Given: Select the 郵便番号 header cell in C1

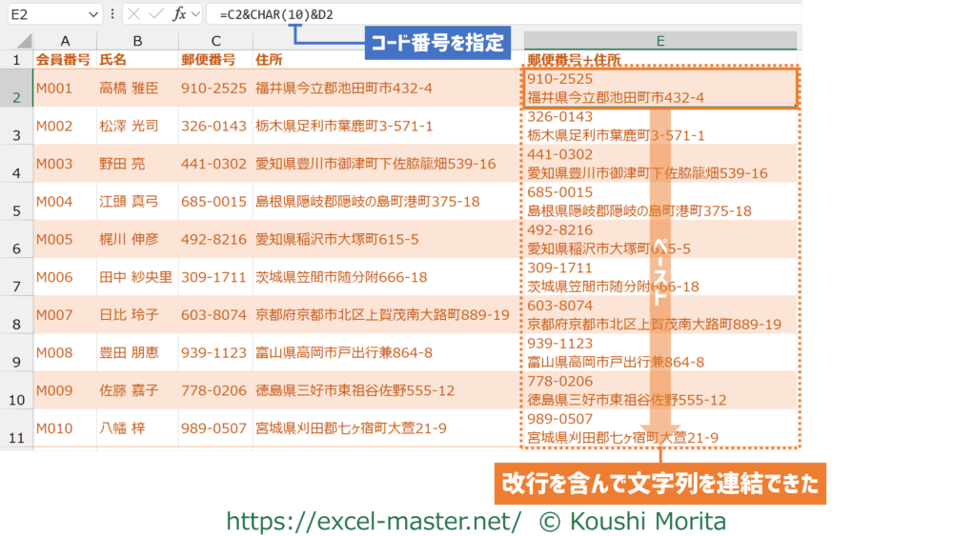Looking at the screenshot, I should [x=214, y=59].
